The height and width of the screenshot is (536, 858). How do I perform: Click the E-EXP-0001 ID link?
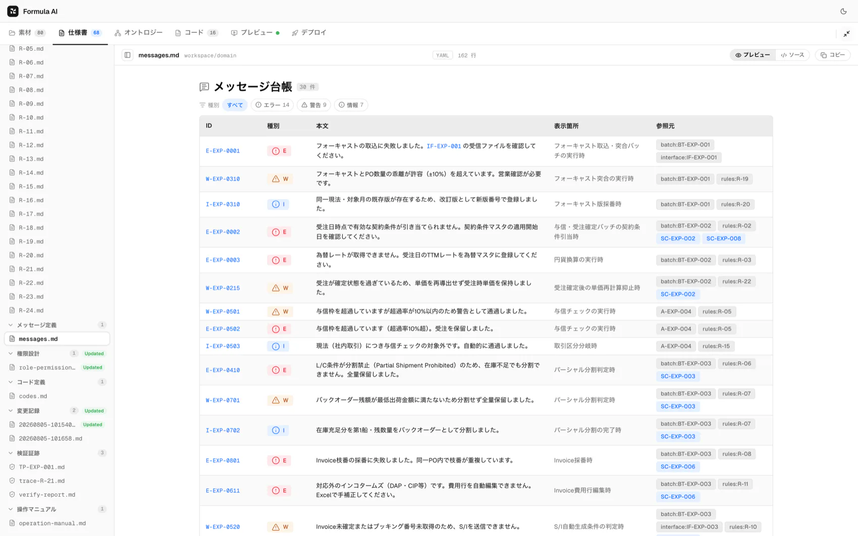coord(223,151)
